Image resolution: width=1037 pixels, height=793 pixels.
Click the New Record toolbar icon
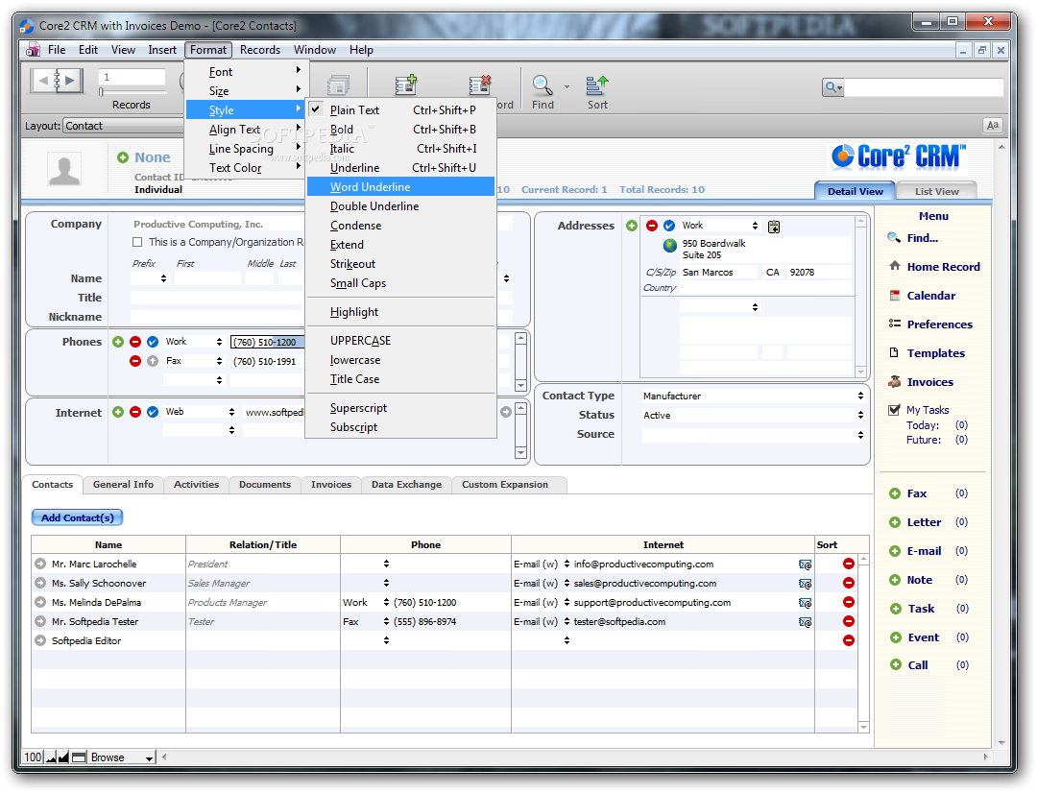[405, 84]
